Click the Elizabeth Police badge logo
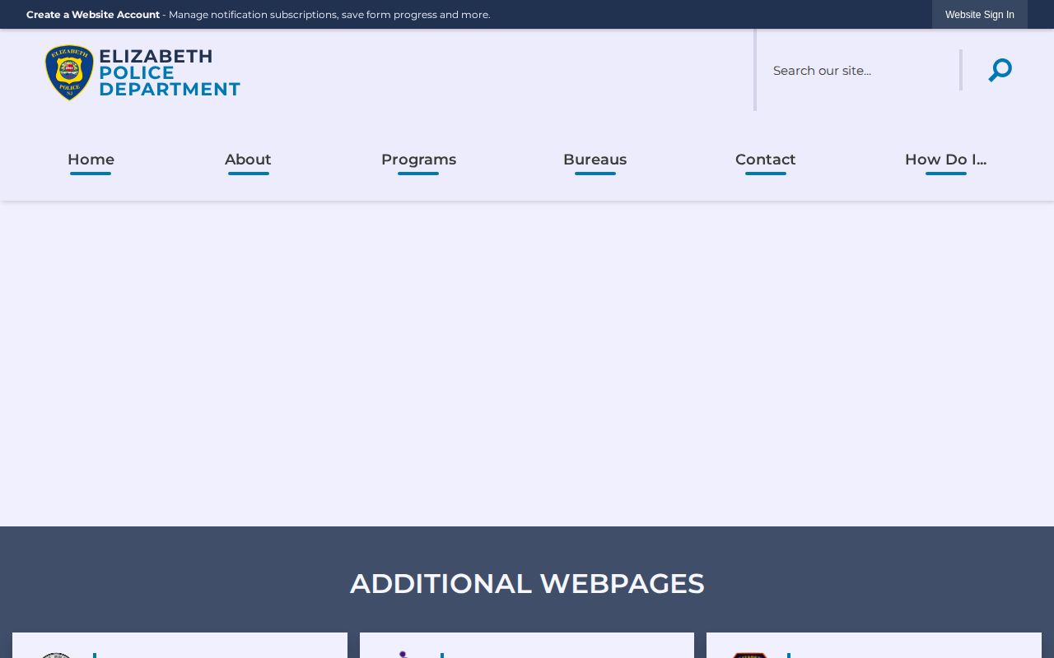The image size is (1054, 658). pyautogui.click(x=69, y=73)
